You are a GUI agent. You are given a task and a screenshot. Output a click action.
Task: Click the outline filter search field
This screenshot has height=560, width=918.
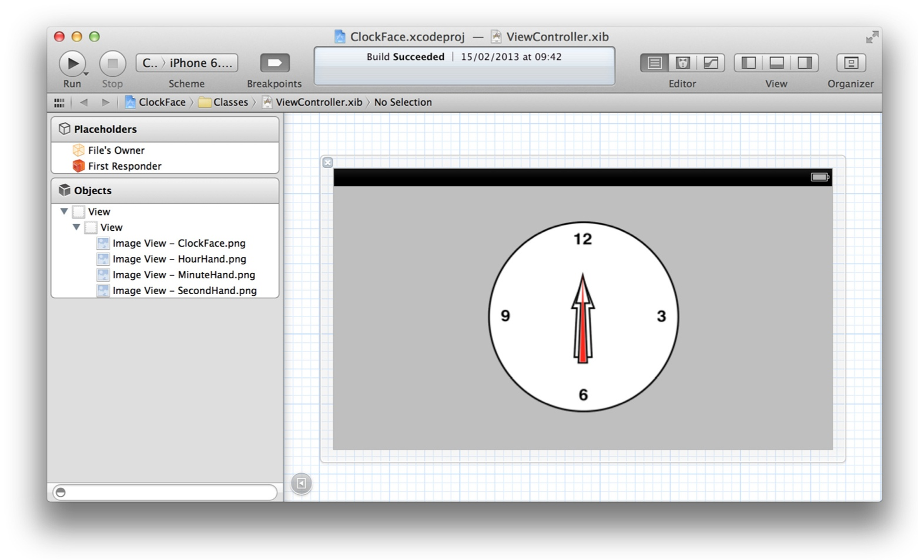165,492
